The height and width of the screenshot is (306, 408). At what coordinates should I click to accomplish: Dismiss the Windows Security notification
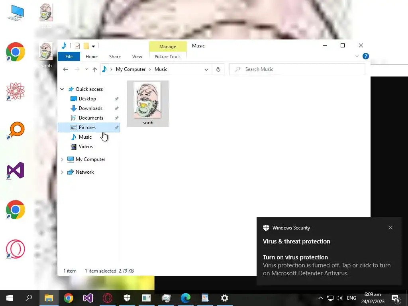390,228
